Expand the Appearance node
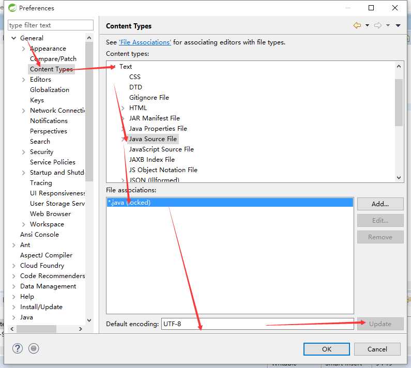411x368 pixels. point(24,49)
